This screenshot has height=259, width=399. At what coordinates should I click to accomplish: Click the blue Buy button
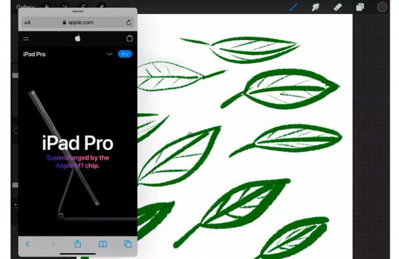pos(125,54)
